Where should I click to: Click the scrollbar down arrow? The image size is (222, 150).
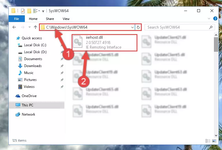point(216,135)
